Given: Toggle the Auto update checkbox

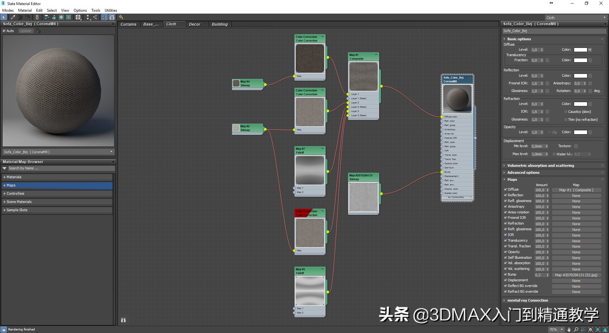Looking at the screenshot, I should 4,31.
